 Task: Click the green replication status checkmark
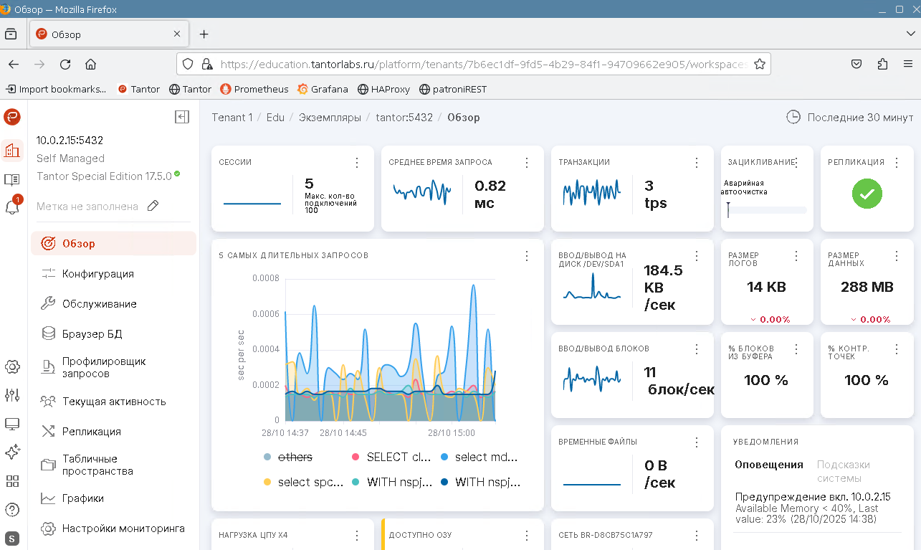tap(867, 194)
